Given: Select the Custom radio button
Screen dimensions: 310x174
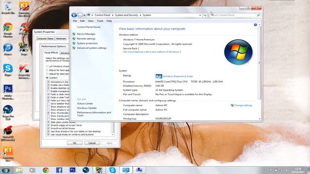Looking at the screenshot, I should [x=47, y=78].
